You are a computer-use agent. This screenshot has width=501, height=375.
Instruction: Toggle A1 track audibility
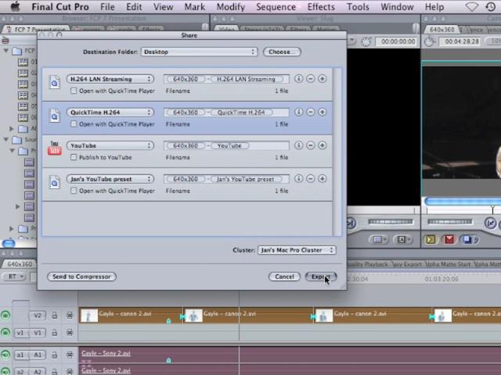(x=5, y=355)
